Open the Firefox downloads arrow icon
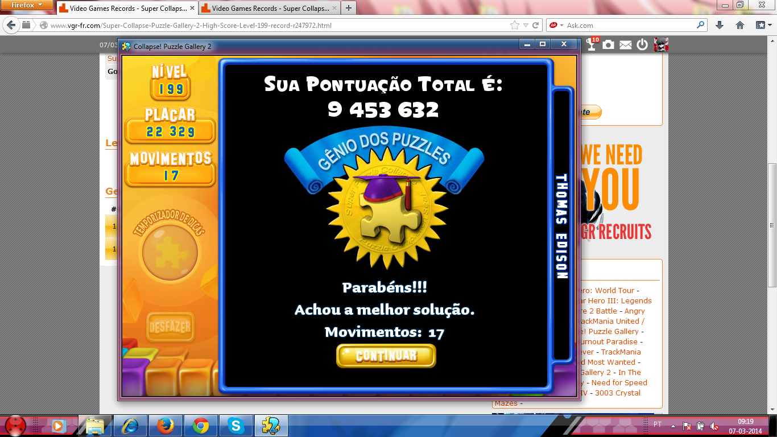 720,25
